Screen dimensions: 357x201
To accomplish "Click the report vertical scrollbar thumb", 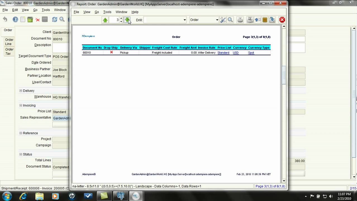I will [284, 75].
